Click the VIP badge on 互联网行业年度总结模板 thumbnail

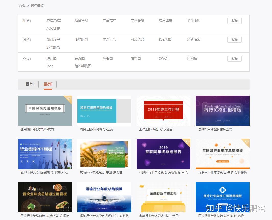(x=247, y=142)
